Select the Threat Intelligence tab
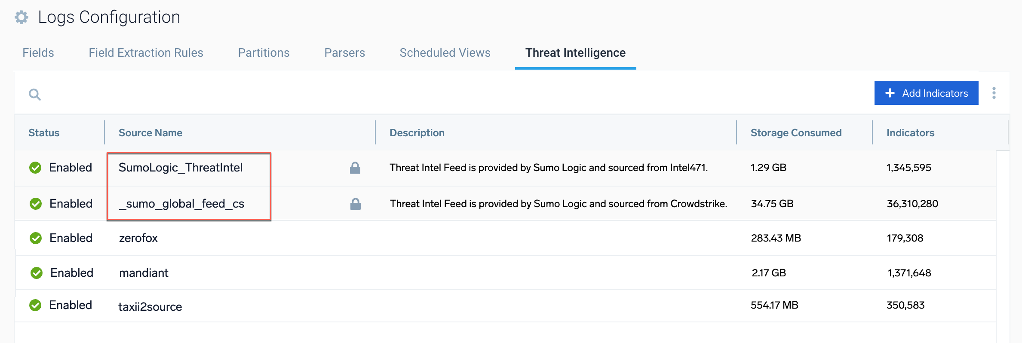This screenshot has height=343, width=1022. pyautogui.click(x=575, y=52)
